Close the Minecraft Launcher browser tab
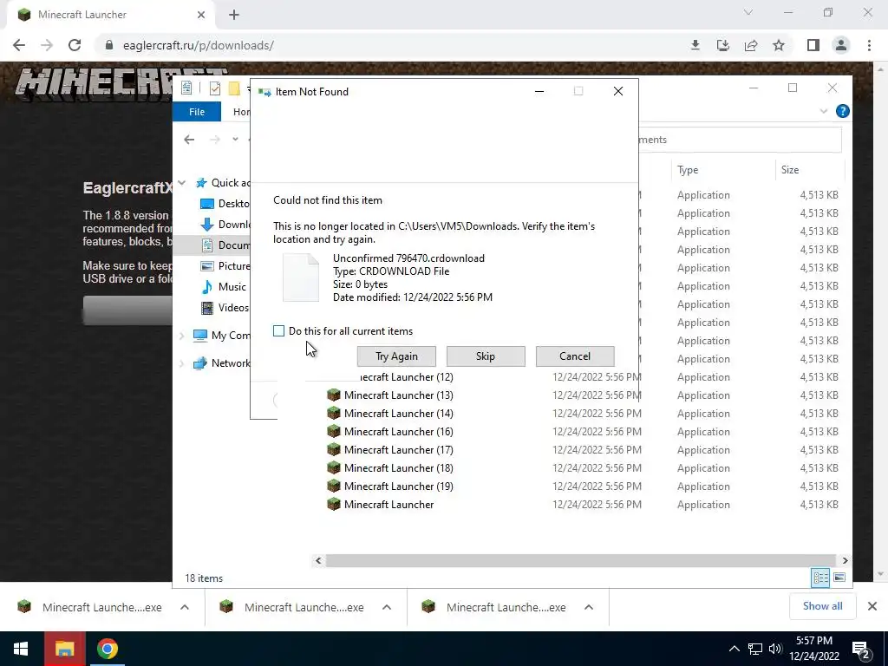Viewport: 888px width, 666px height. pyautogui.click(x=201, y=15)
